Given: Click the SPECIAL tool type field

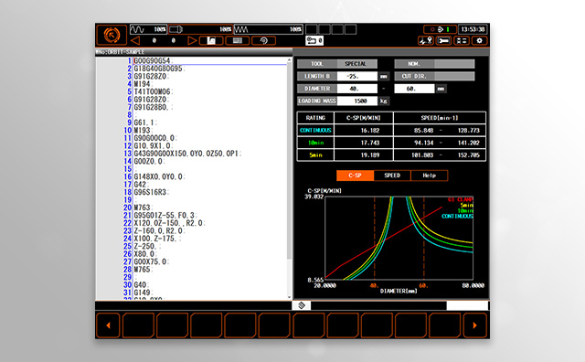Looking at the screenshot, I should [357, 64].
